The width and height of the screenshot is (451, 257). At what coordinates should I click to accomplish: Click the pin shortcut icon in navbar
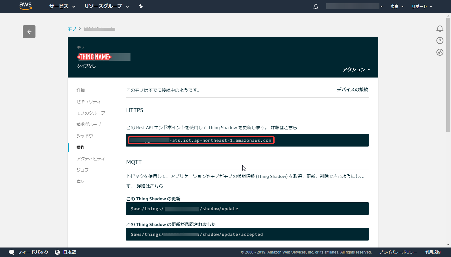point(141,6)
